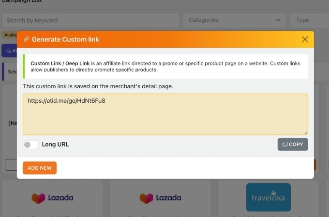
Task: Click the chain link icon in dialog header
Action: 26,40
